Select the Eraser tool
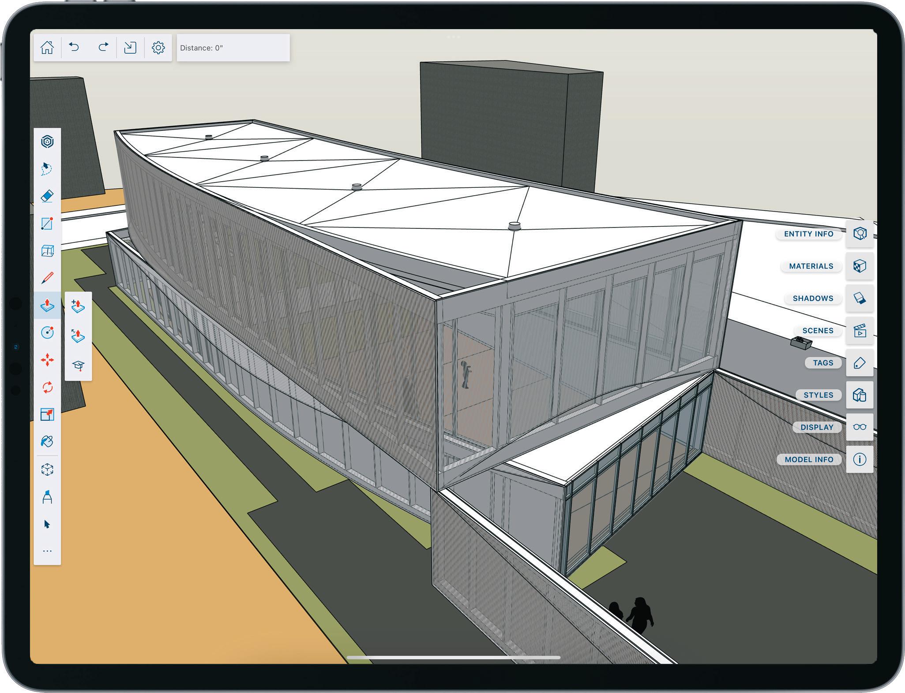 tap(47, 196)
